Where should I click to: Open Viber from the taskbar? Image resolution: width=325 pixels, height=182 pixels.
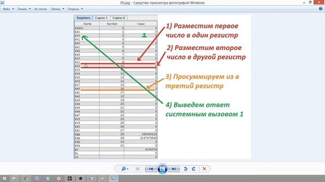(37, 178)
